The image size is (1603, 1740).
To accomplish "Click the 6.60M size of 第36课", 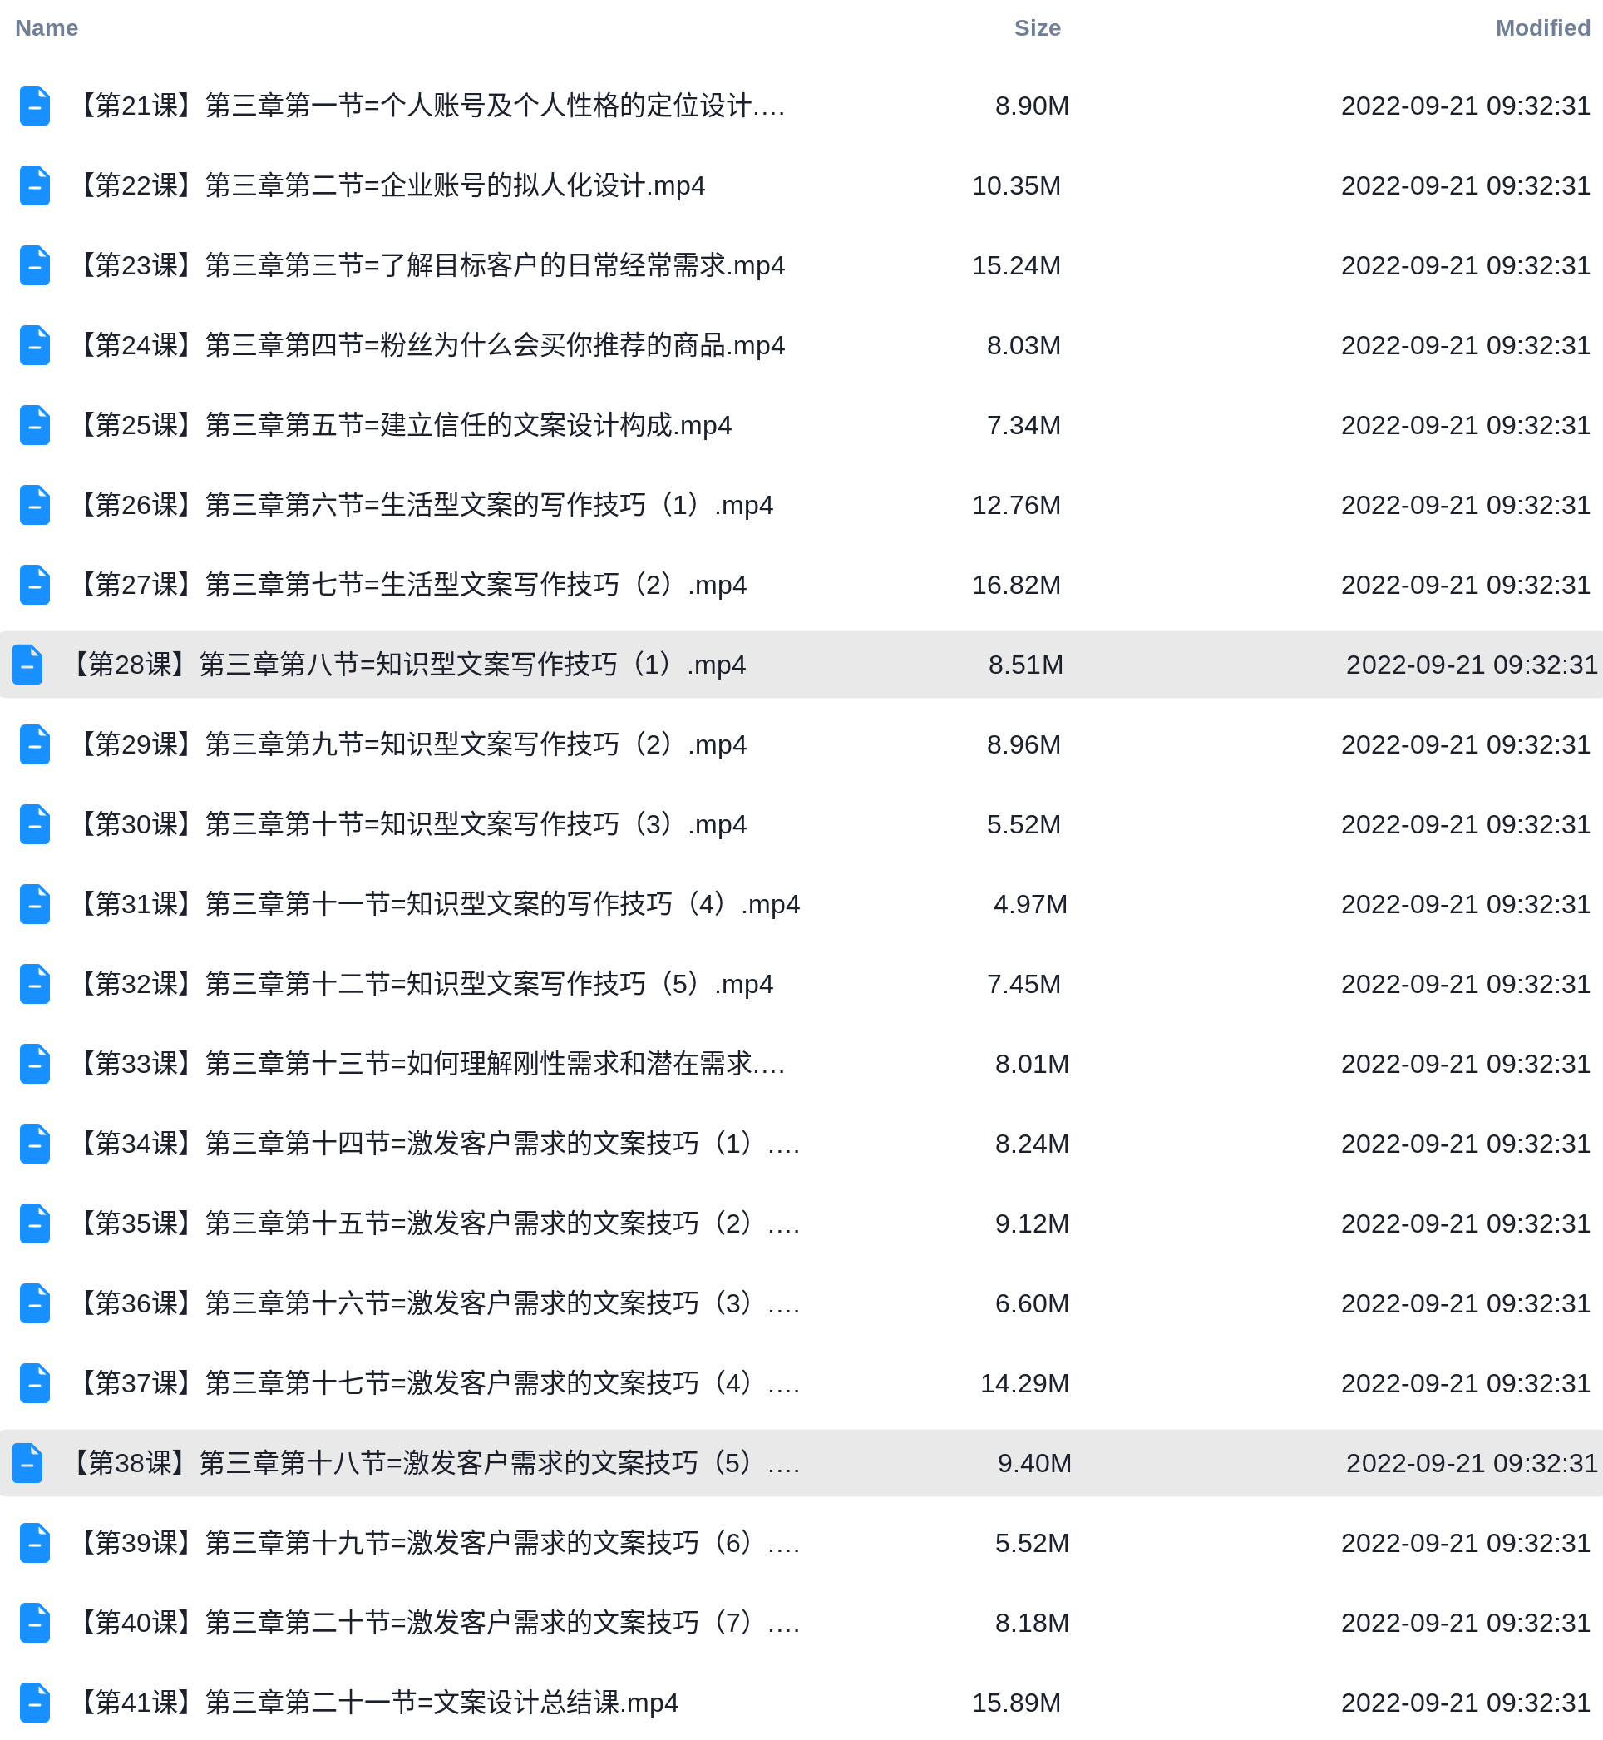I will pyautogui.click(x=1033, y=1303).
